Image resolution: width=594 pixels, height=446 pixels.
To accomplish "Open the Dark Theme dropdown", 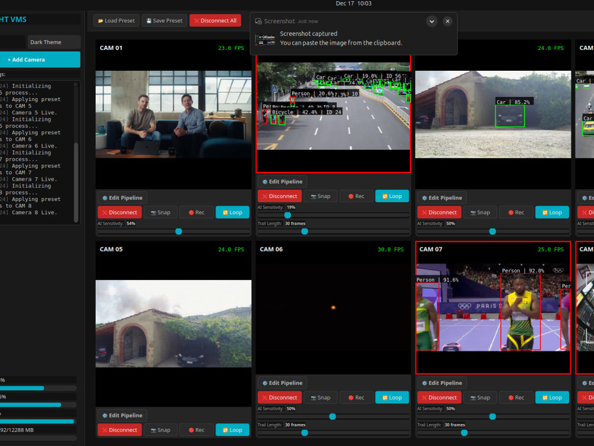I will click(54, 42).
